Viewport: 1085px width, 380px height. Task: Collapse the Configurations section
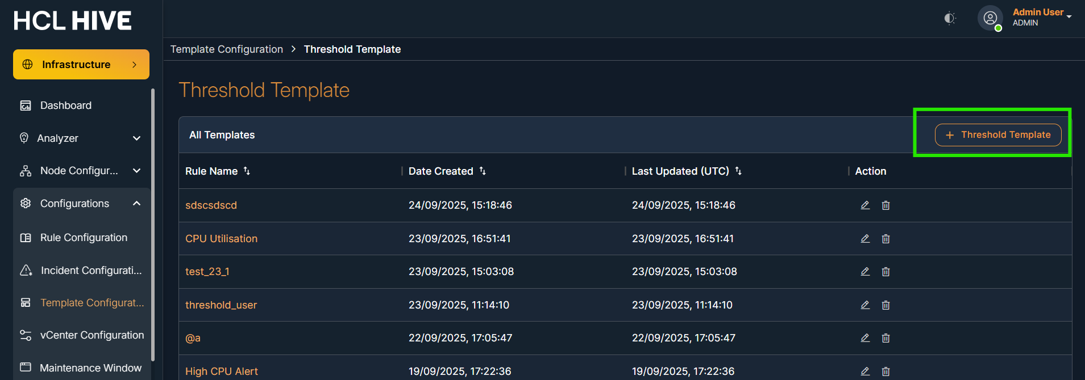(136, 204)
